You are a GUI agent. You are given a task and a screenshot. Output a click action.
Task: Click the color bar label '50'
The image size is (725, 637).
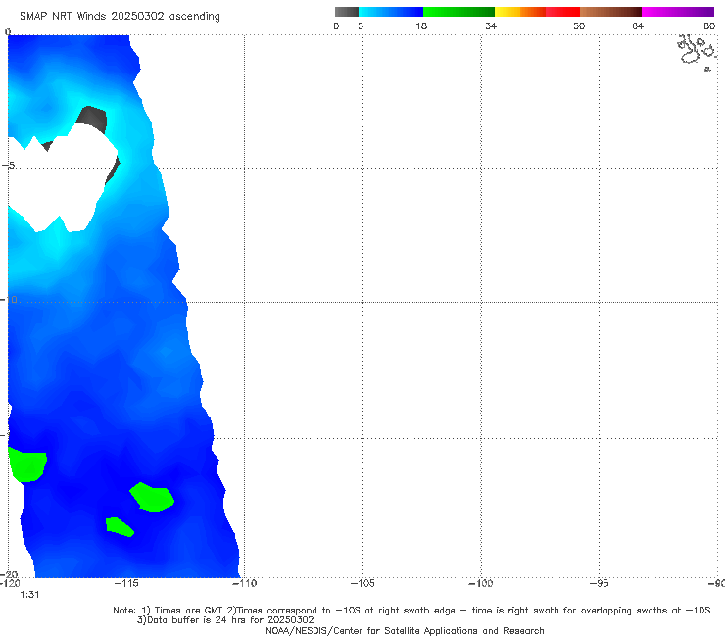[x=579, y=25]
